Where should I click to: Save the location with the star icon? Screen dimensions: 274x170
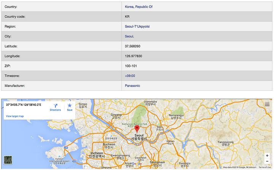point(70,105)
